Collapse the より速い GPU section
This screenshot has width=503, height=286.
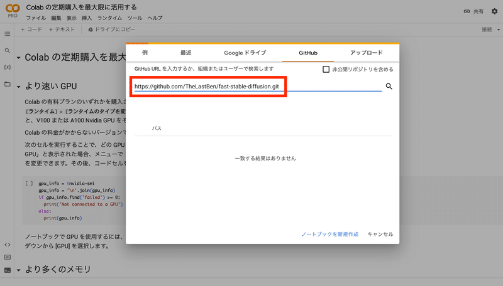pos(19,87)
